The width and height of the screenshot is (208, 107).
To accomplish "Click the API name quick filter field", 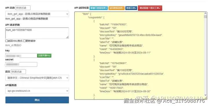I will pyautogui.click(x=23, y=8).
